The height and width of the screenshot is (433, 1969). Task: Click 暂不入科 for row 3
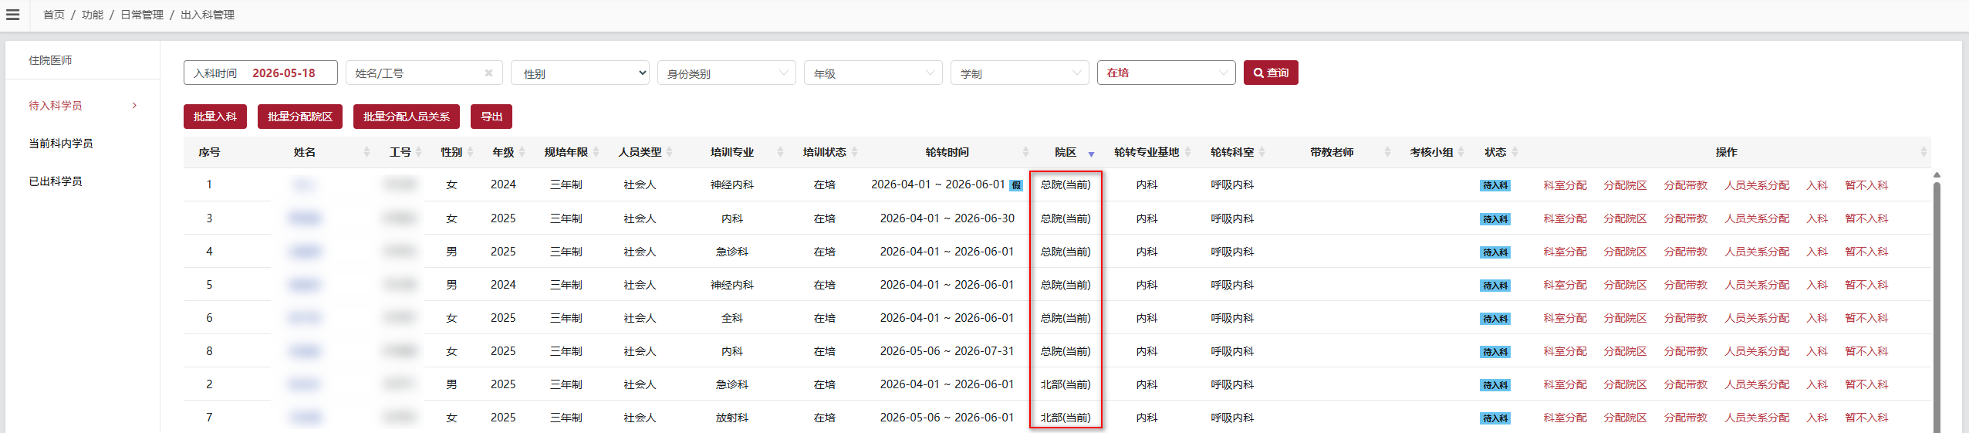pos(1866,218)
